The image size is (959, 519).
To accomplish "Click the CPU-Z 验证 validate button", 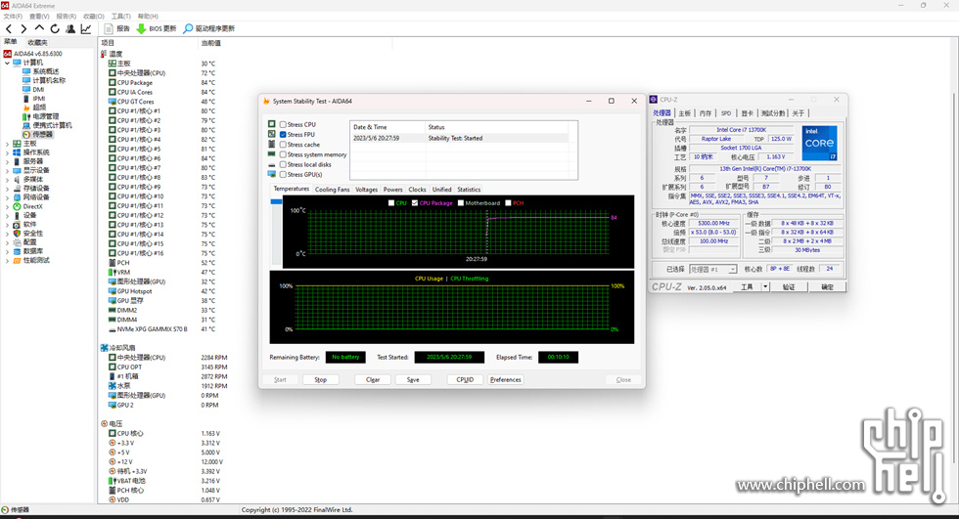I will click(x=789, y=287).
